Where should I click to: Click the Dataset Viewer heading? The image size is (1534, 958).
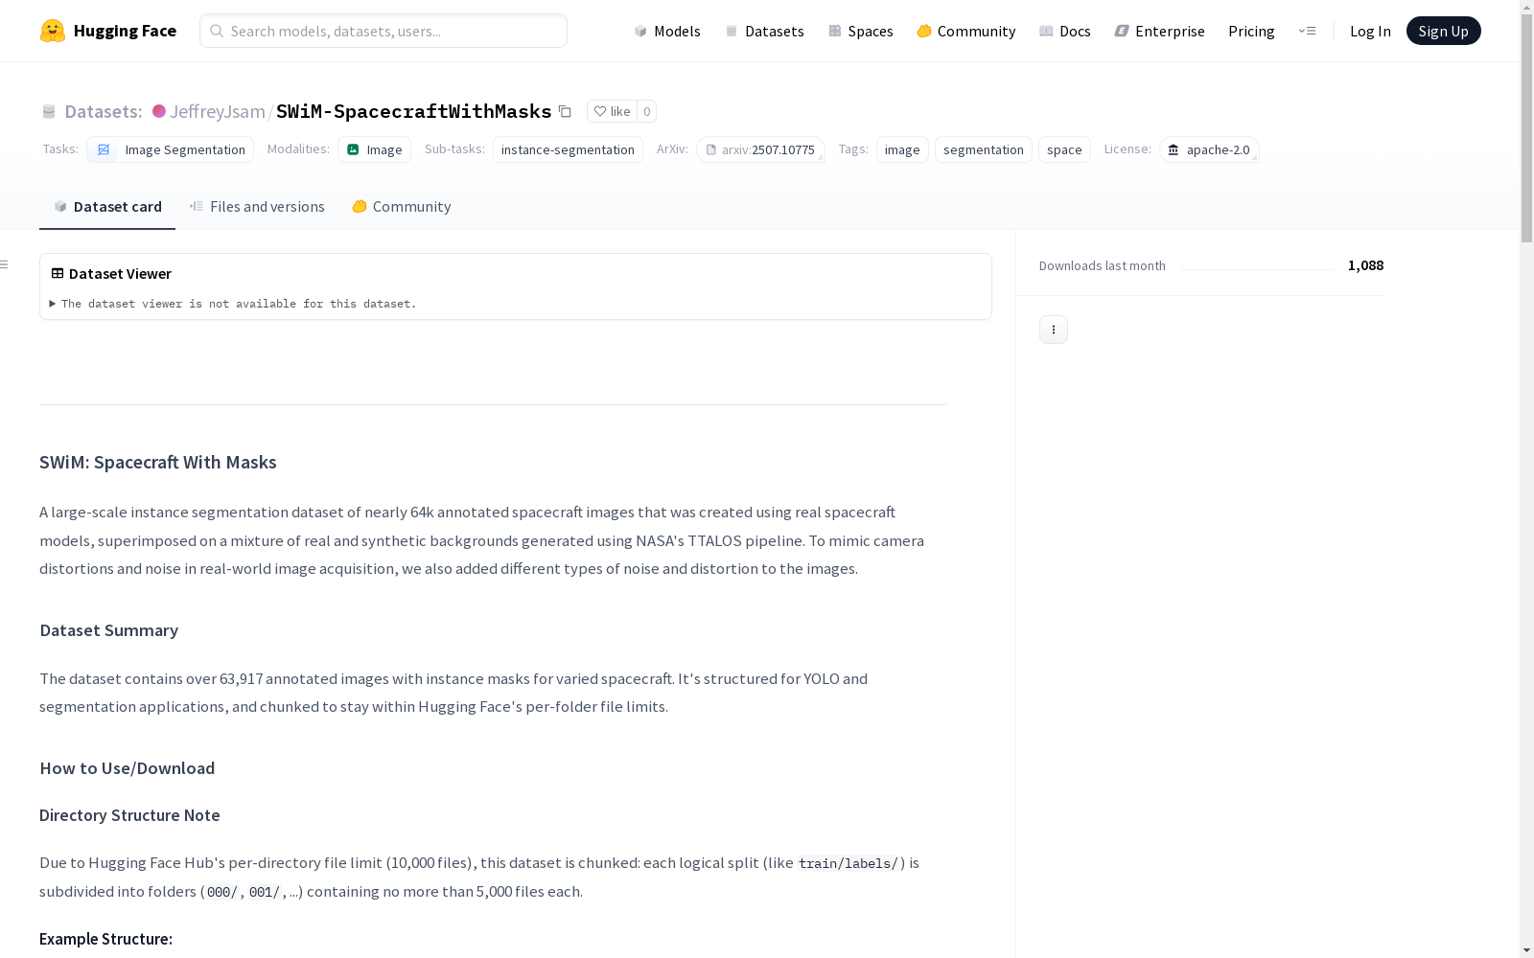[x=120, y=274]
